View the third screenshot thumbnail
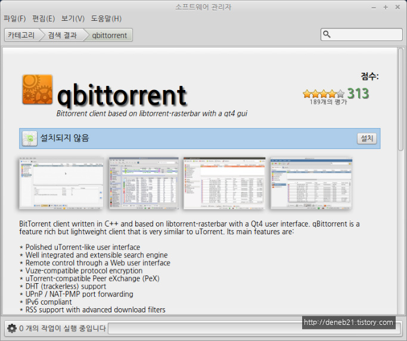Viewport: 407px width, 341px height. pyautogui.click(x=223, y=183)
